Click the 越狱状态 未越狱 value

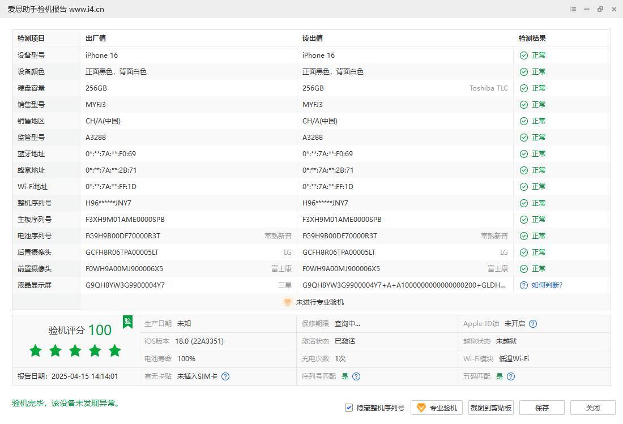point(506,341)
